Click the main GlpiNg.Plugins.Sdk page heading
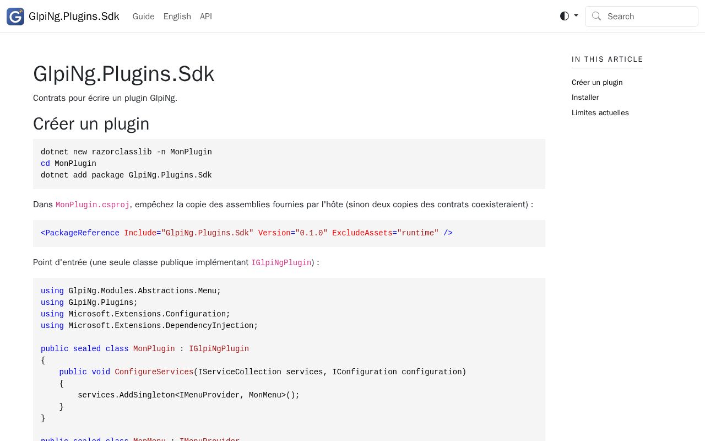Screen dimensions: 705x441 [x=123, y=74]
